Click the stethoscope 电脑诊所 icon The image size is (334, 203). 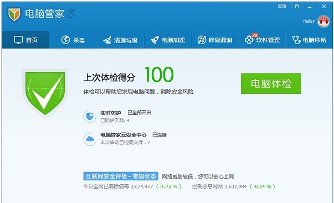tap(296, 40)
